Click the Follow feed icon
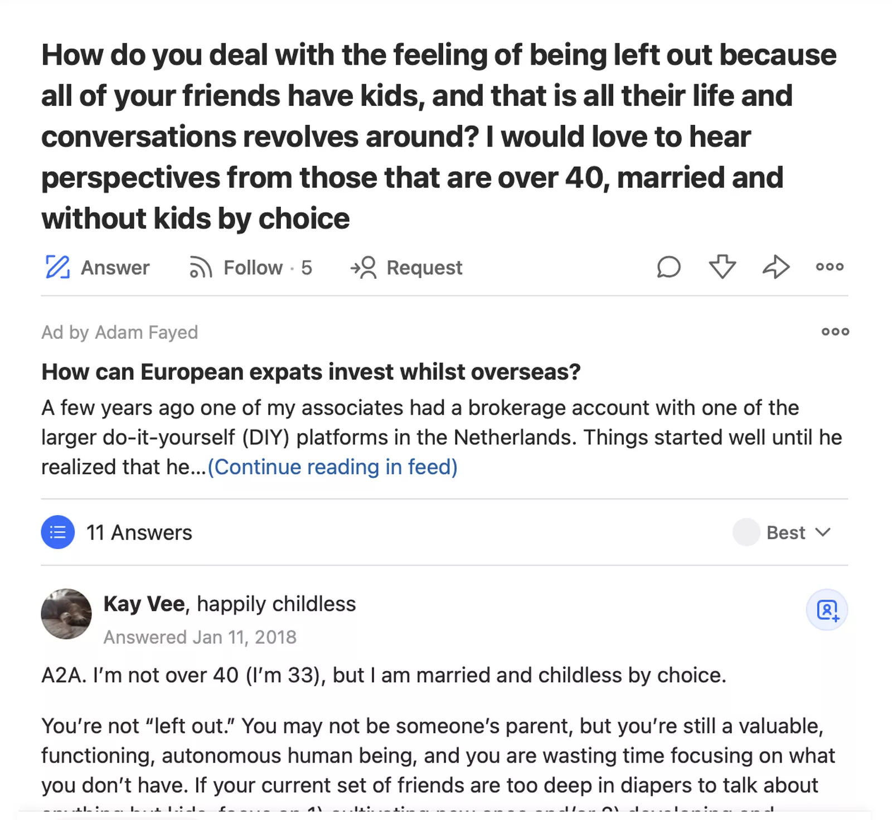The image size is (892, 820). coord(201,268)
